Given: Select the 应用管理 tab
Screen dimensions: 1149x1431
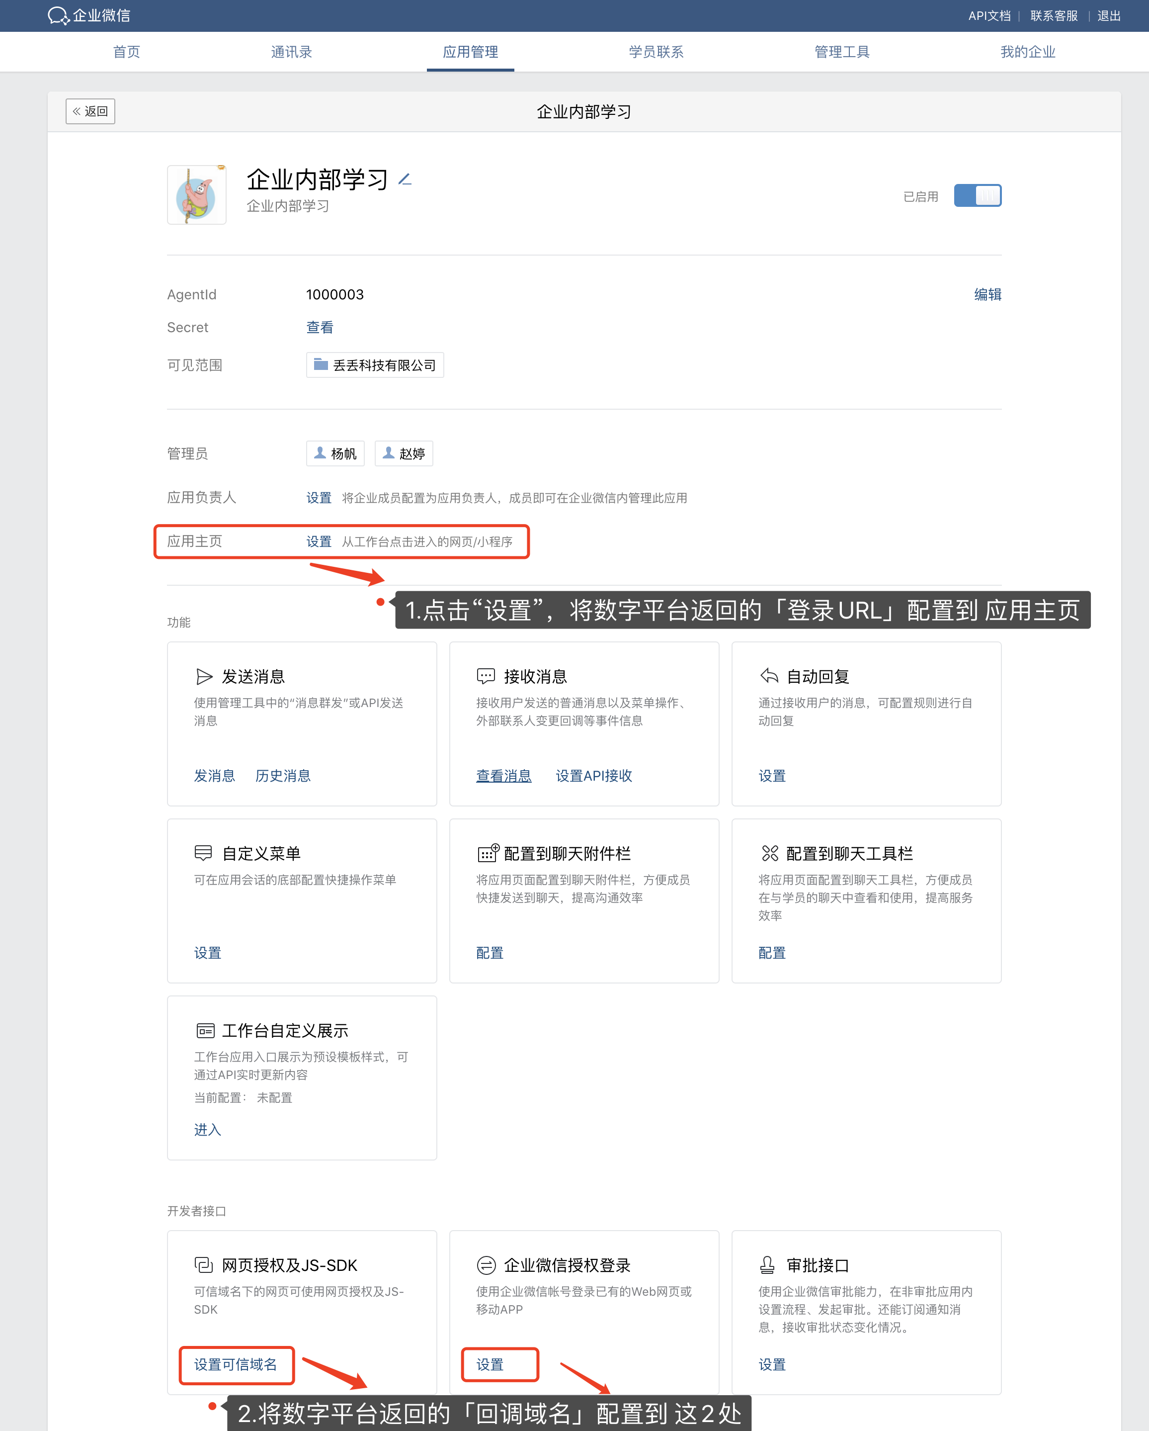Looking at the screenshot, I should 470,52.
